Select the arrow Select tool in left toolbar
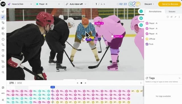 [3, 12]
